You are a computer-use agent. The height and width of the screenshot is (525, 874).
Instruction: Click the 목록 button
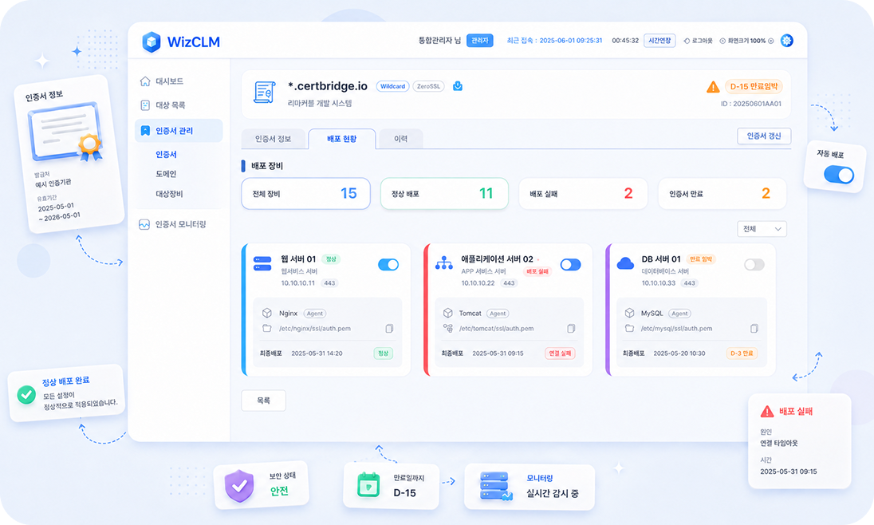tap(264, 401)
